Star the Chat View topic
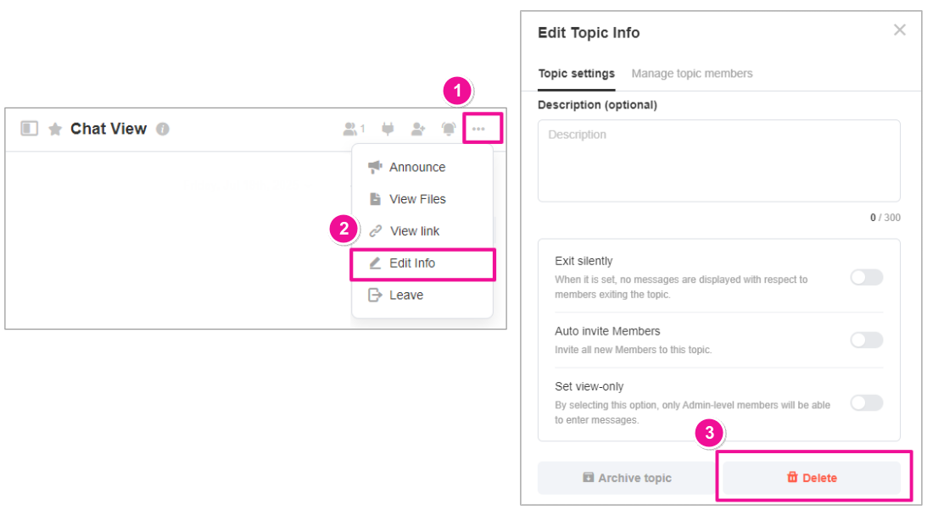This screenshot has width=933, height=515. (x=55, y=129)
